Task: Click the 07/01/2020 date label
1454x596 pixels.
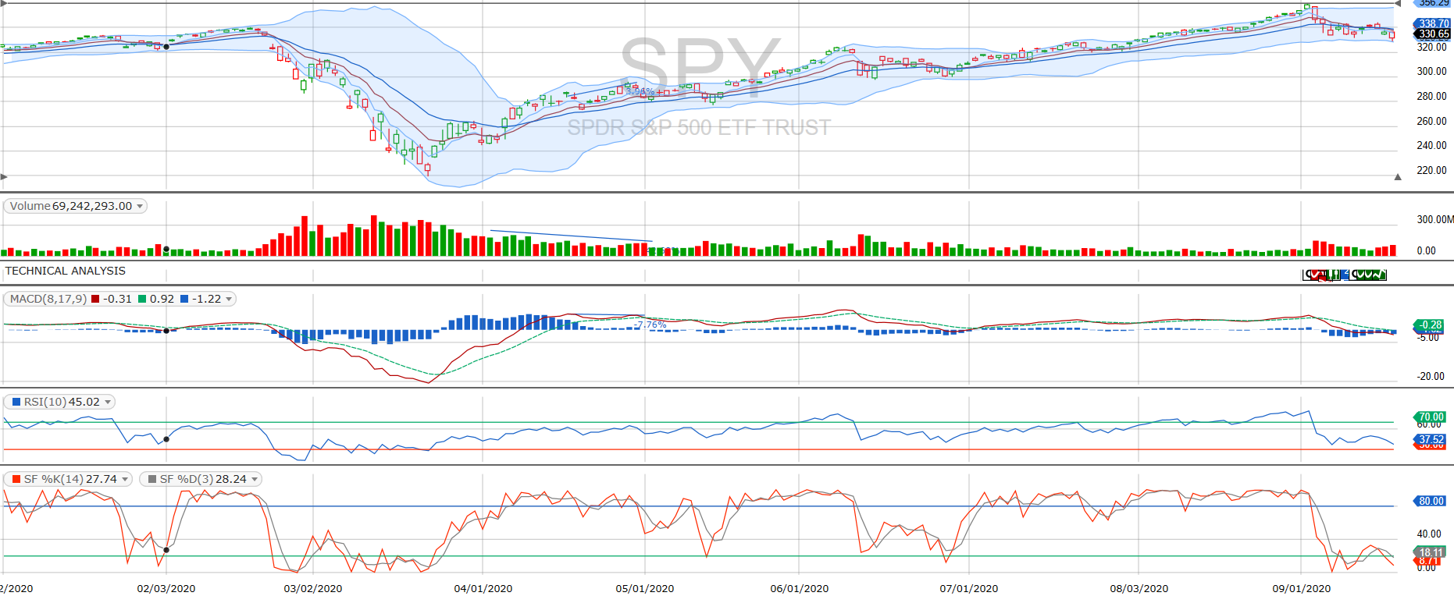Action: click(x=969, y=588)
